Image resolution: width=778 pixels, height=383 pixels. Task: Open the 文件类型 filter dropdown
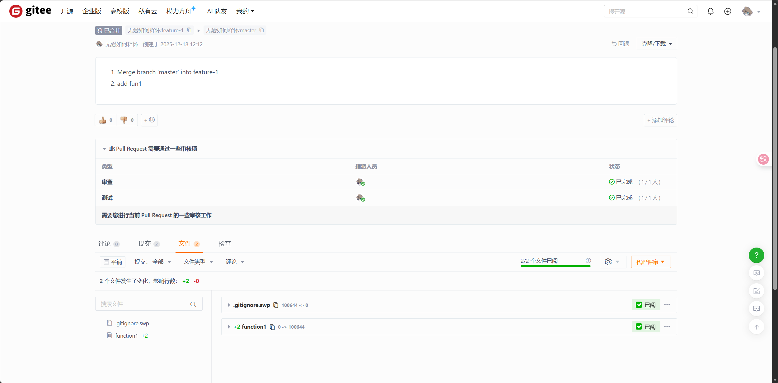coord(198,262)
